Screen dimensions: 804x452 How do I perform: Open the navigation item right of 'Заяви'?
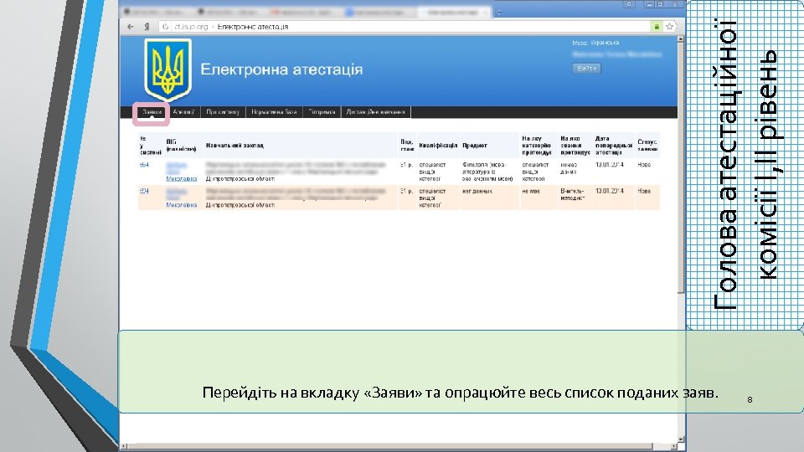pos(183,111)
